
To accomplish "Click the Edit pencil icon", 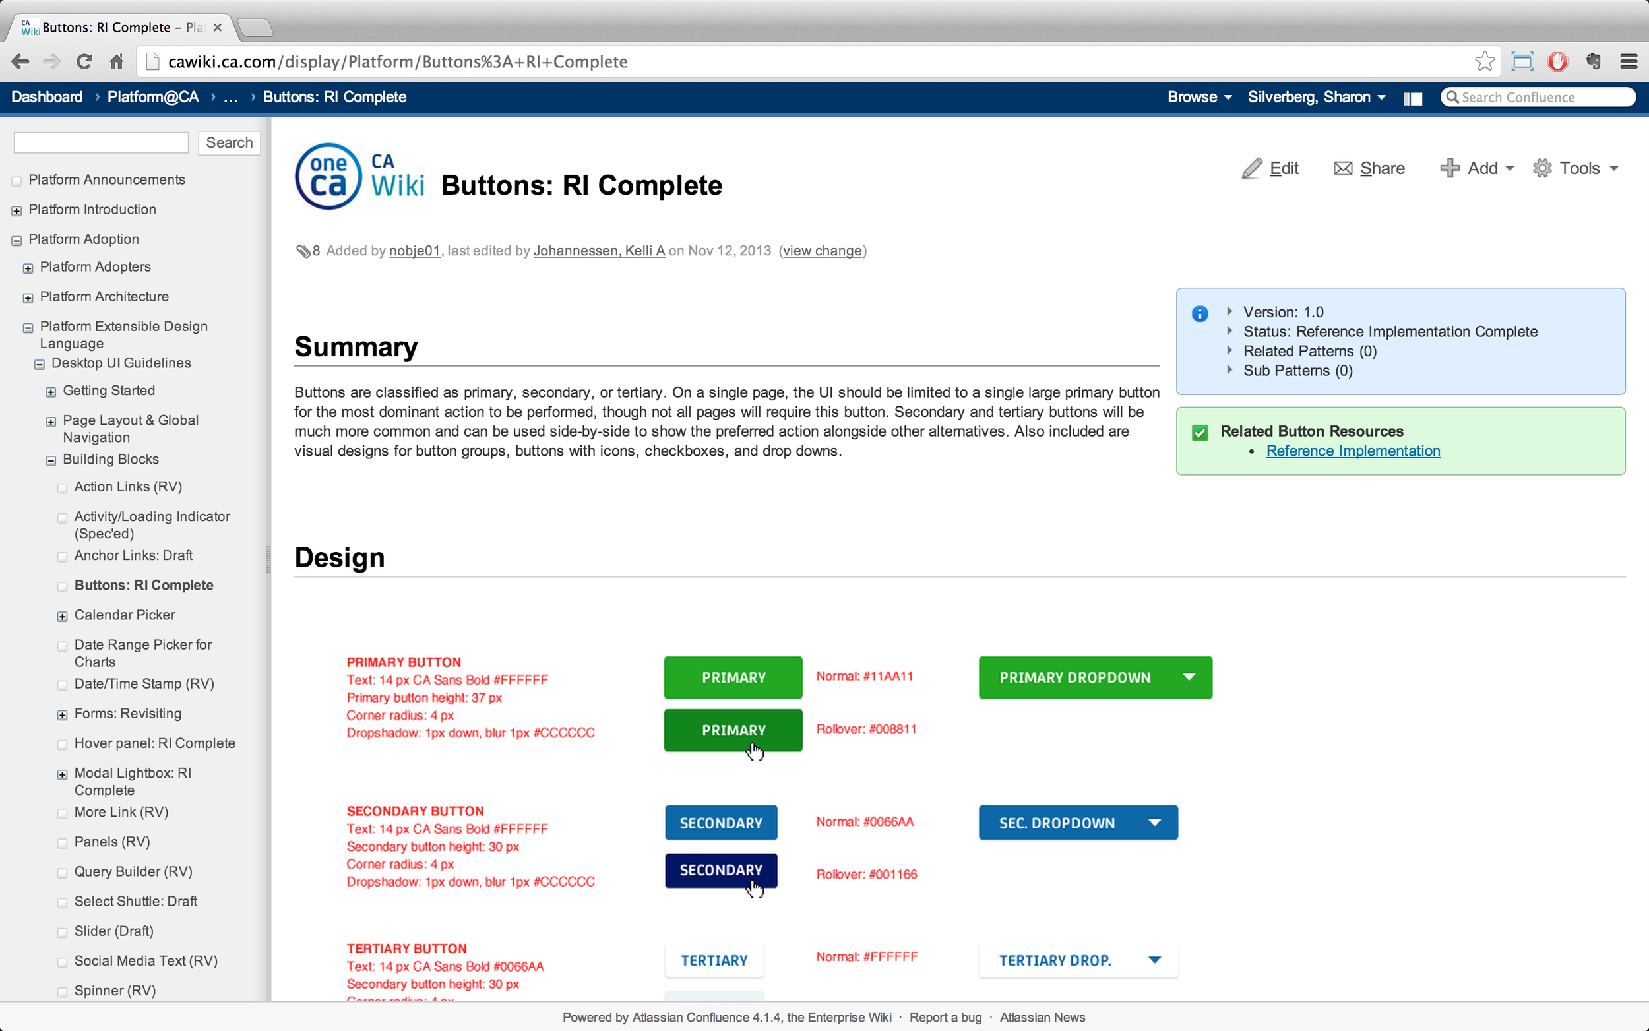I will coord(1251,168).
